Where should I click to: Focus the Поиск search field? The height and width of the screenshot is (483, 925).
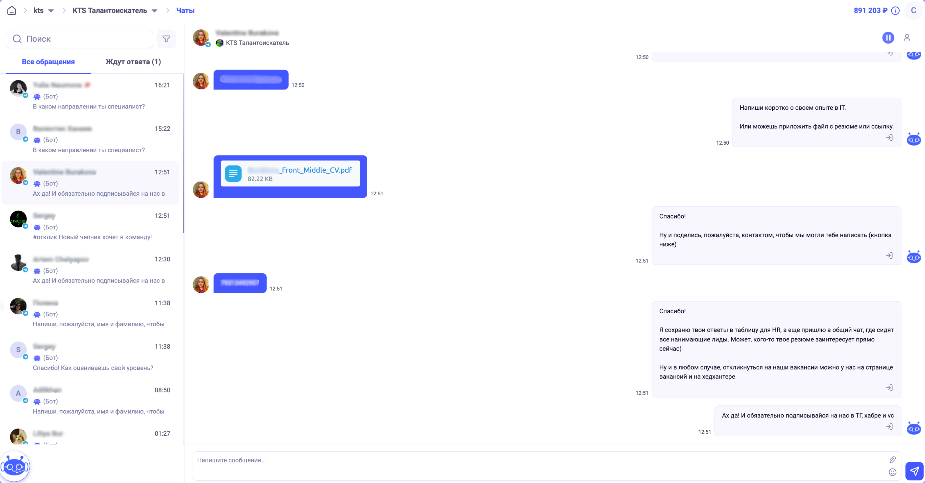tap(80, 39)
